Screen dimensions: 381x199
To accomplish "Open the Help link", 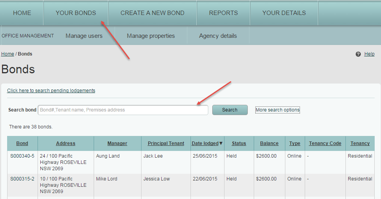I will pyautogui.click(x=369, y=54).
